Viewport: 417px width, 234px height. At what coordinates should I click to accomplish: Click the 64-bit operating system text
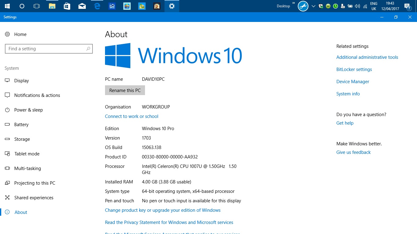click(188, 191)
